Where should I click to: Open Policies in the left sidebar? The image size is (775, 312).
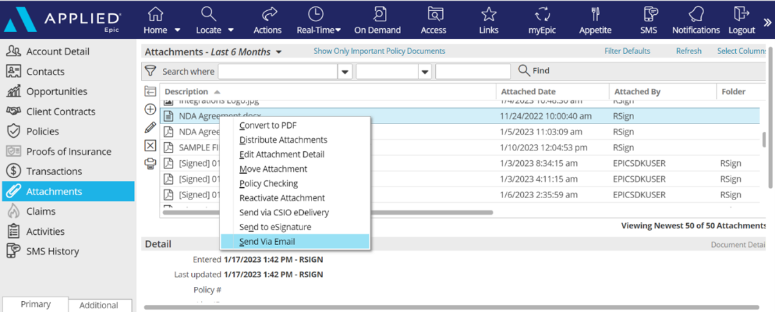click(x=42, y=131)
